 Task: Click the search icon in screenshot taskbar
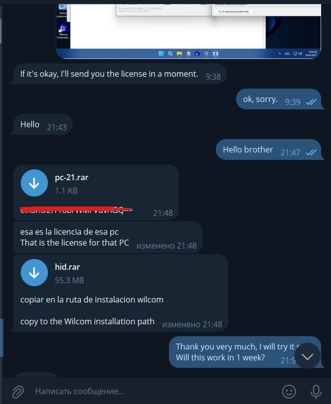[x=170, y=53]
